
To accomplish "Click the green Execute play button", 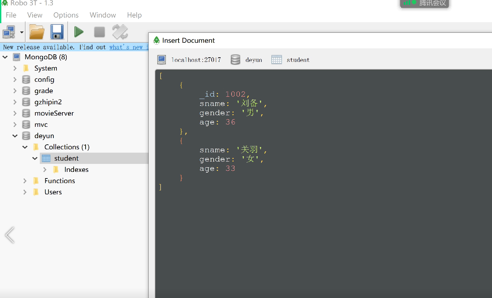I will point(79,32).
